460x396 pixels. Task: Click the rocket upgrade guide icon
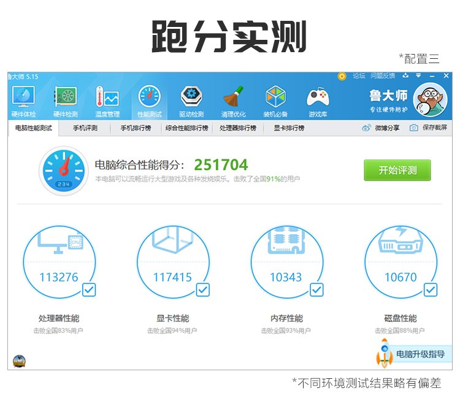(385, 354)
